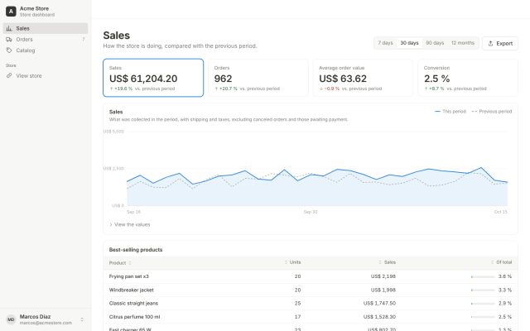Expand the View the values section
The image size is (530, 331).
pyautogui.click(x=130, y=224)
